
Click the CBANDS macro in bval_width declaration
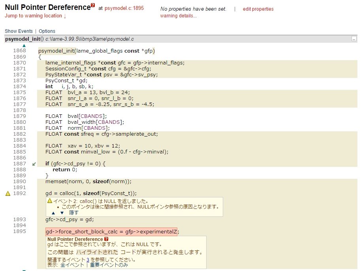coord(109,122)
